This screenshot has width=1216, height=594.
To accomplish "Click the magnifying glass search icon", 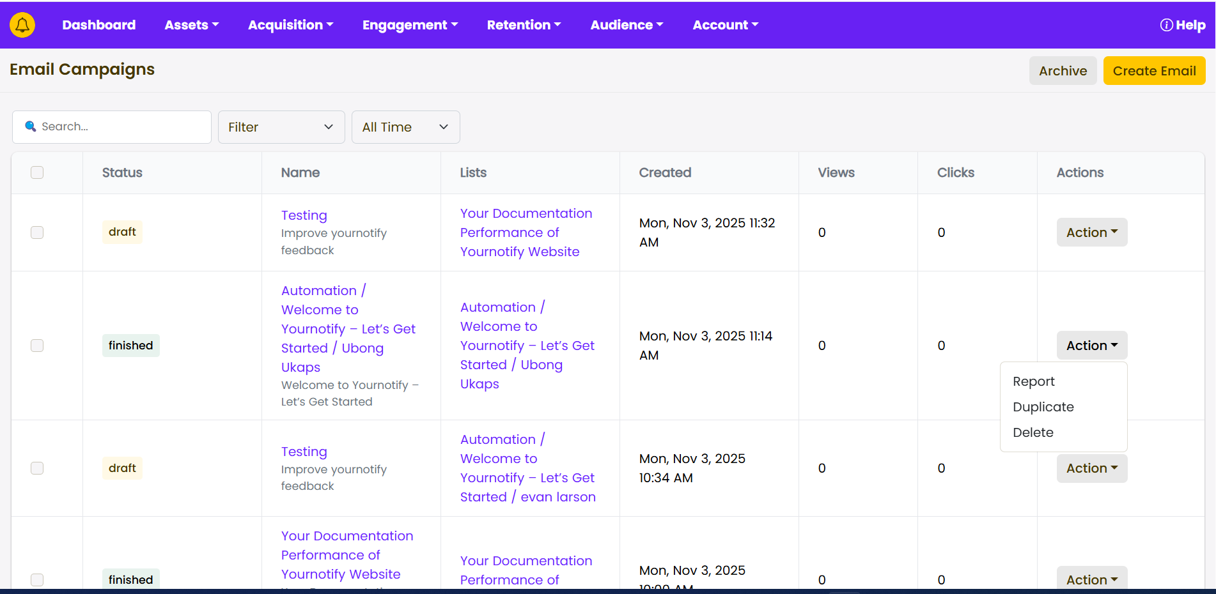I will coord(30,126).
